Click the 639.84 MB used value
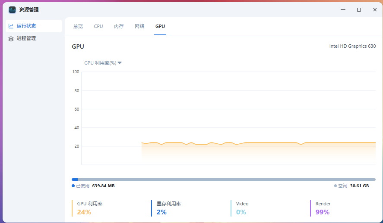 click(103, 186)
